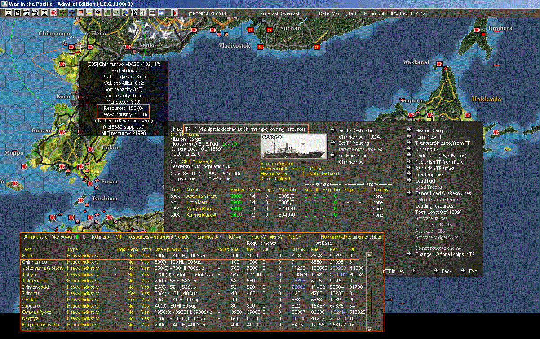Select ship Koto Maru in list
540x339 pixels.
click(x=197, y=202)
